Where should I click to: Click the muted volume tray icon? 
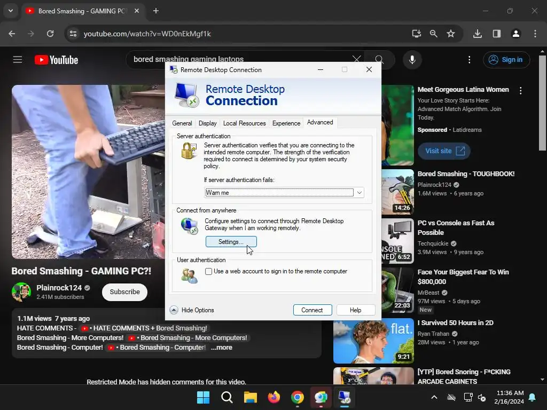(482, 397)
